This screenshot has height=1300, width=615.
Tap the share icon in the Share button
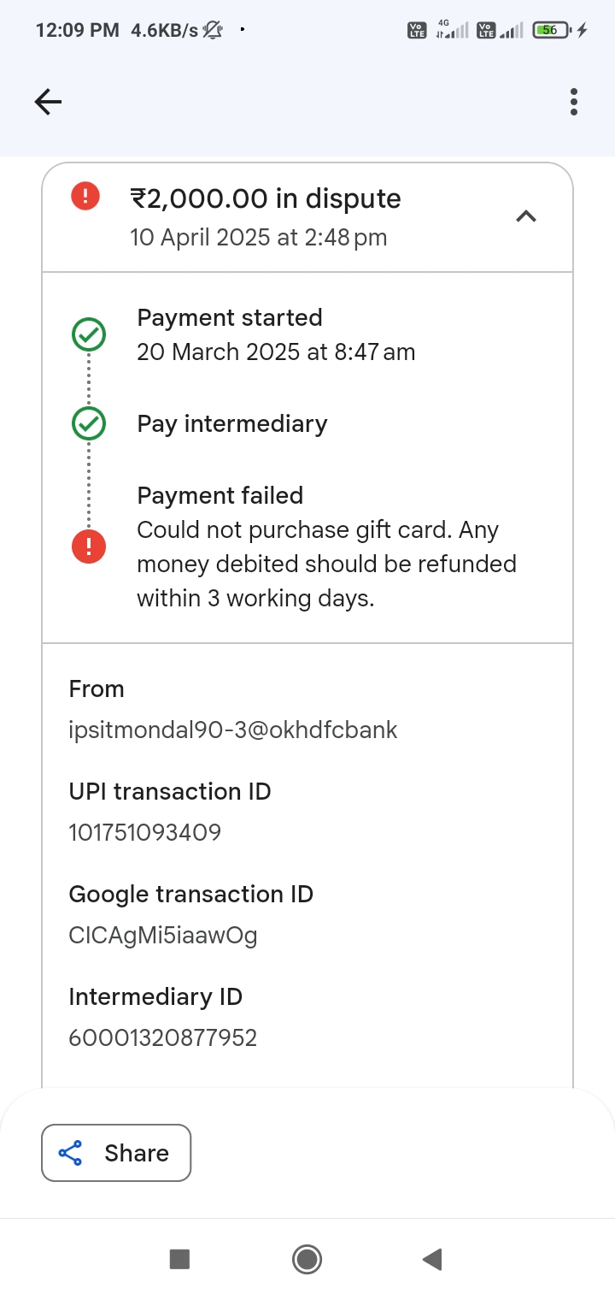click(71, 1153)
